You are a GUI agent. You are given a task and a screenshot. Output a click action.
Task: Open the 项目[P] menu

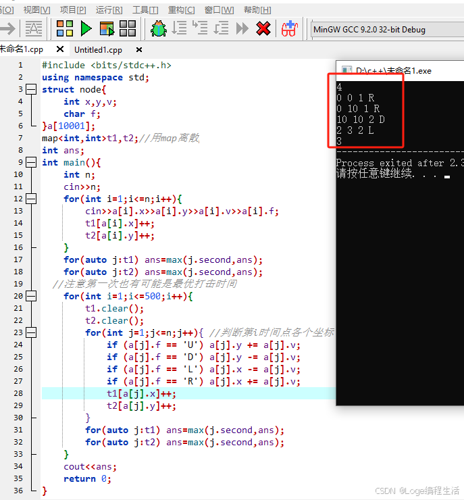click(x=73, y=10)
